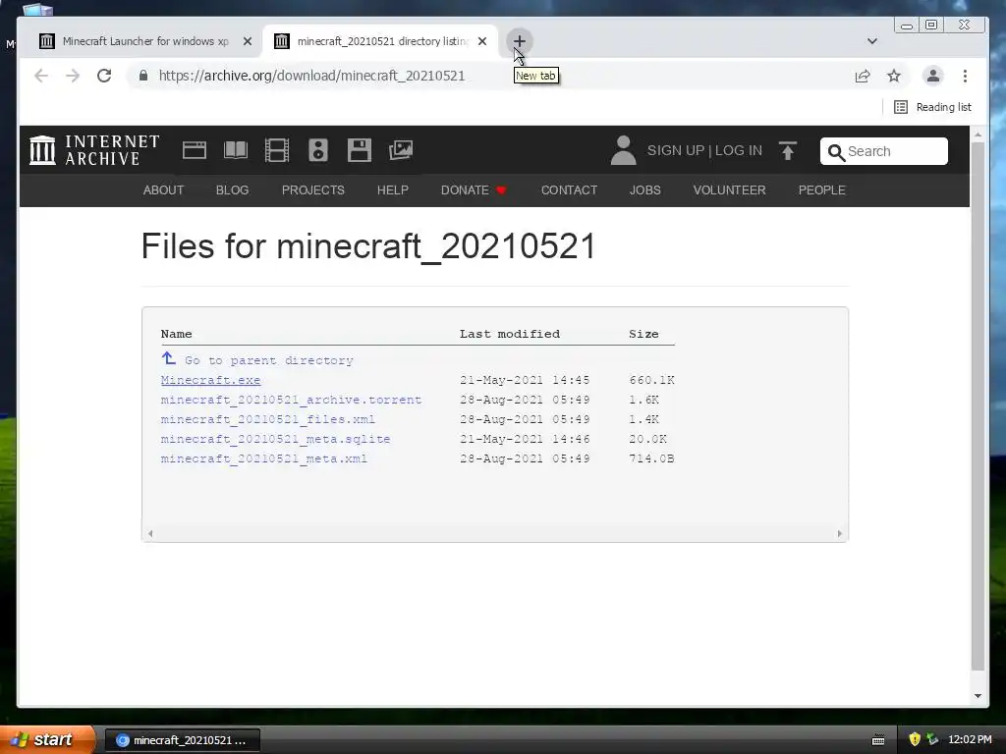Select the minecraft_20210521 directory listing tab

382,41
